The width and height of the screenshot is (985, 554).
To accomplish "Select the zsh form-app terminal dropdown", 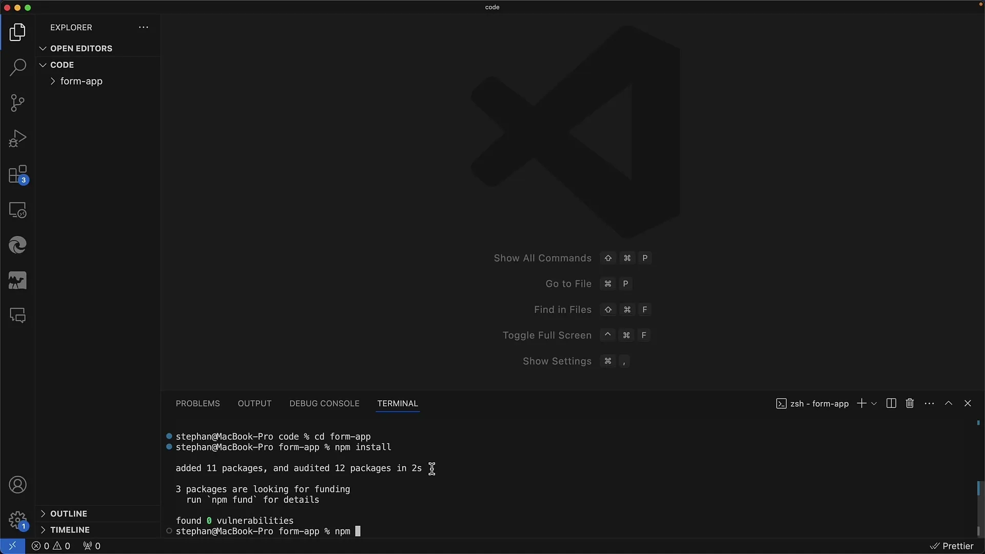I will [873, 404].
